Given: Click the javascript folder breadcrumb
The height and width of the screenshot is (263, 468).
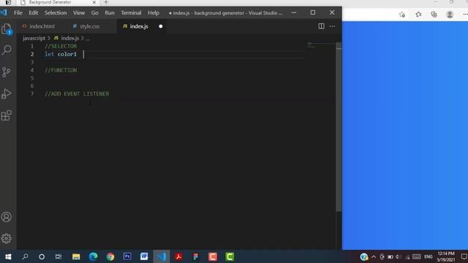Looking at the screenshot, I should pyautogui.click(x=34, y=38).
